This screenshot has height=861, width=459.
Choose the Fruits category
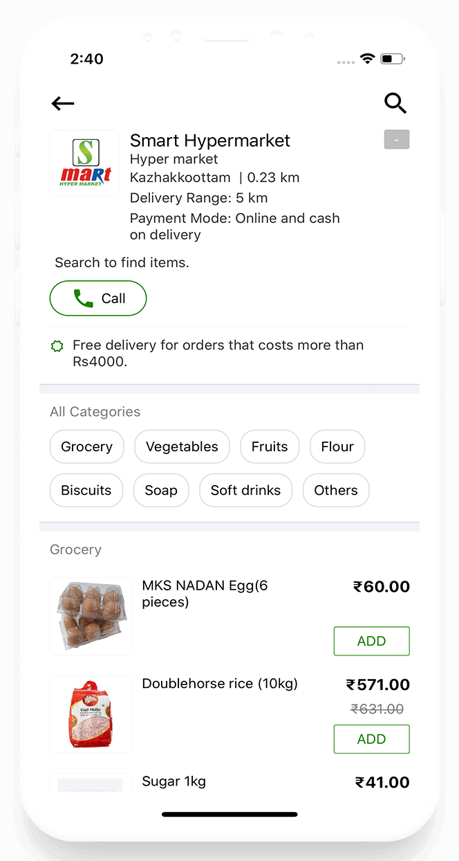(x=270, y=447)
